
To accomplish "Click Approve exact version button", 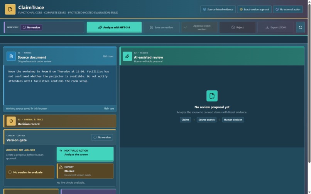I will [x=199, y=27].
